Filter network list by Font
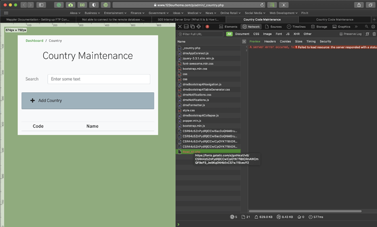377x227 pixels. (x=279, y=34)
